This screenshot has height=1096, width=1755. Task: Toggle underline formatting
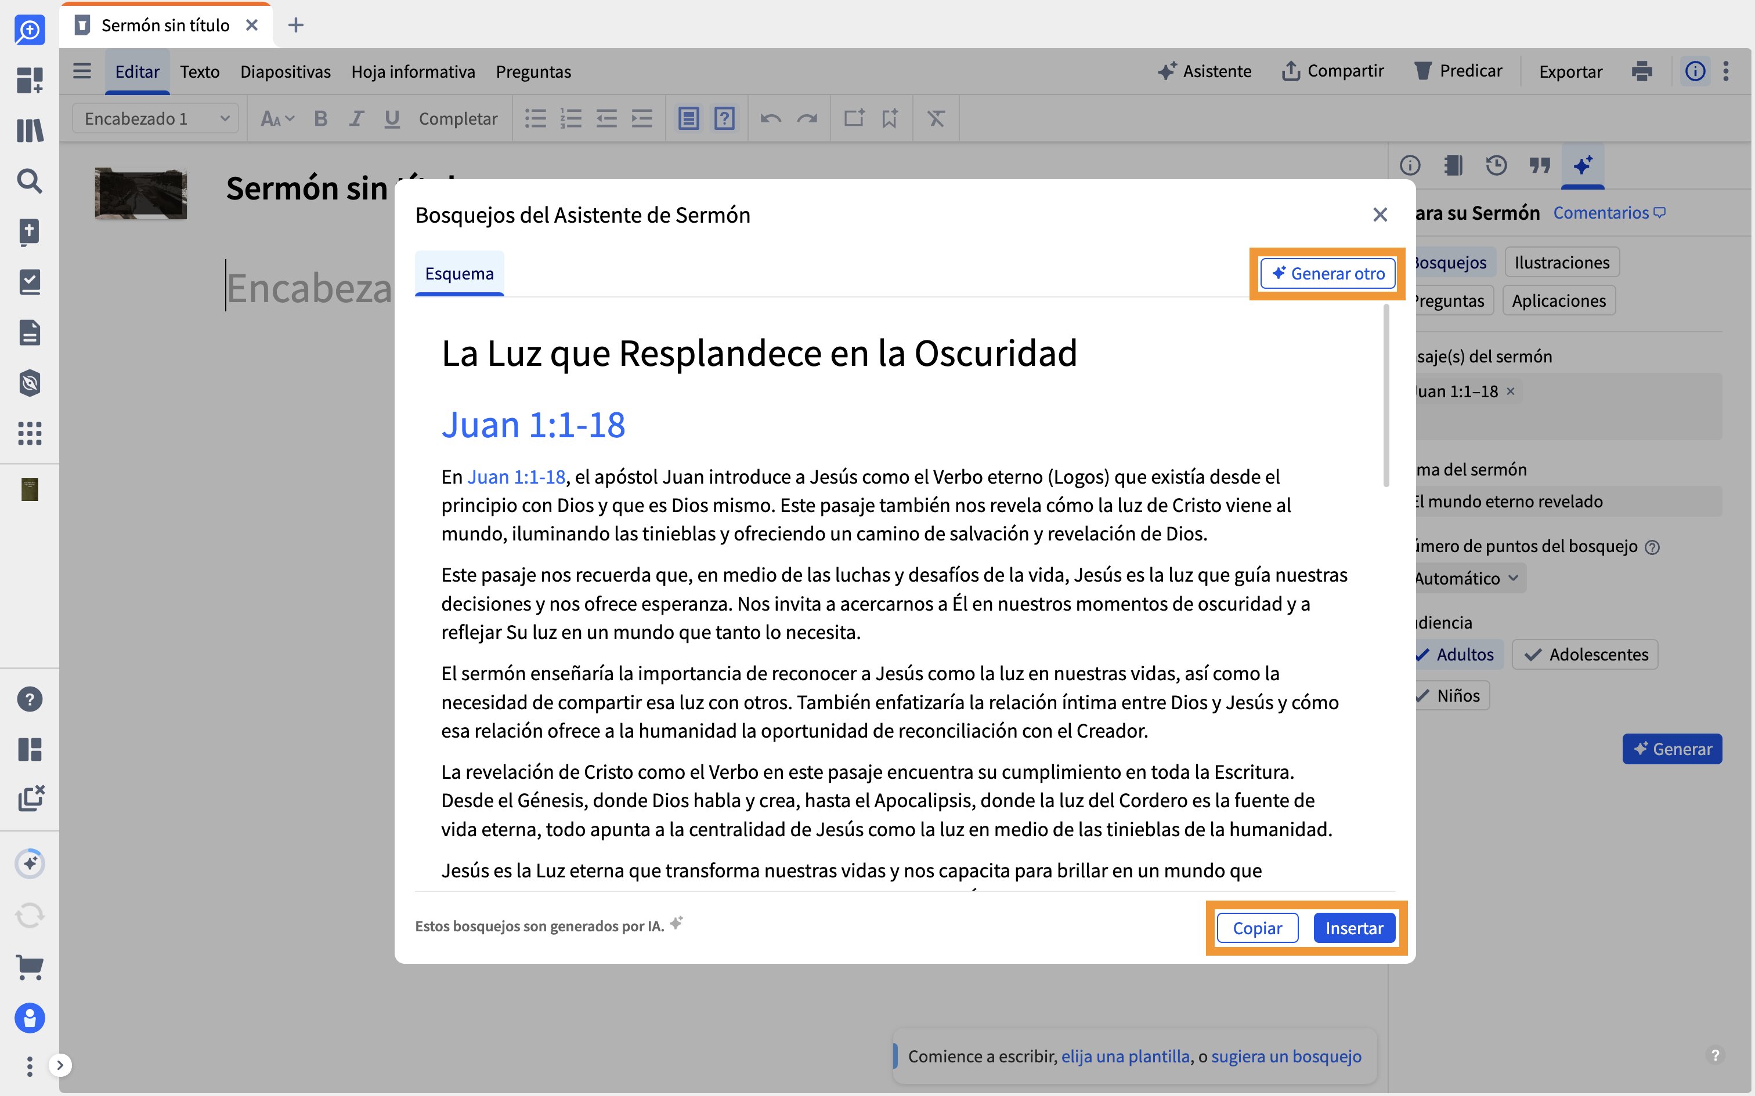pyautogui.click(x=392, y=118)
